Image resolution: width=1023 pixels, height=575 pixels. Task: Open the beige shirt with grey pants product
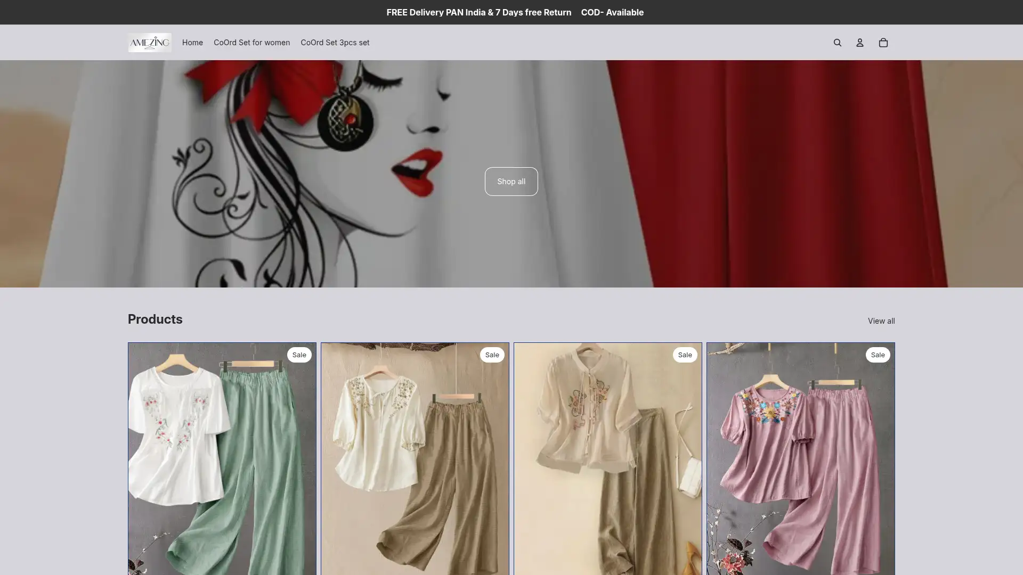(608, 458)
